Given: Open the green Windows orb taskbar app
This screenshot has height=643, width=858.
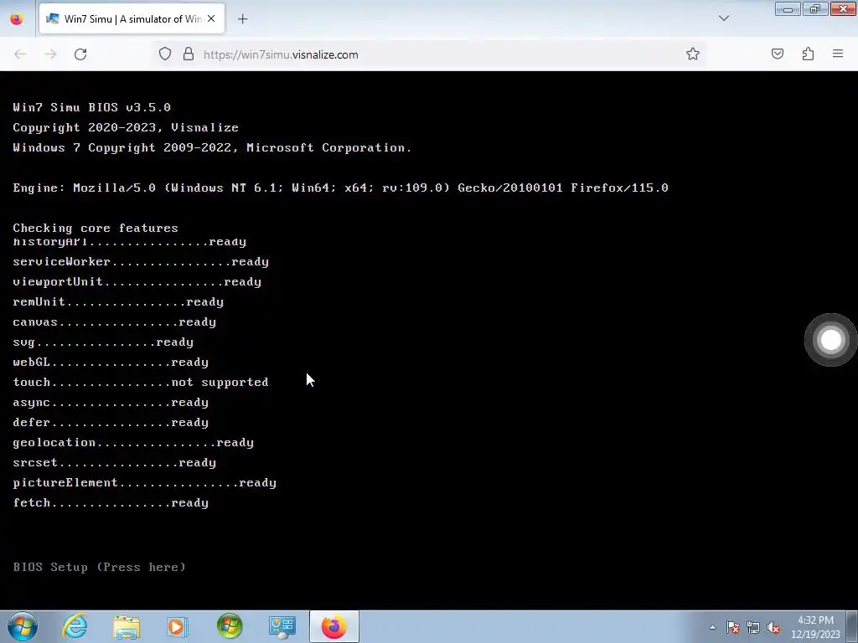Looking at the screenshot, I should [230, 626].
